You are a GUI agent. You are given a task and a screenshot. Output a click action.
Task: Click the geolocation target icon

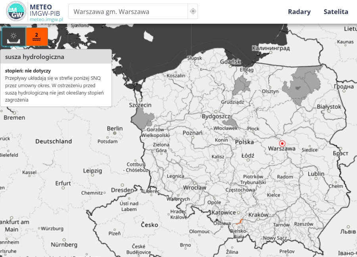click(x=193, y=11)
